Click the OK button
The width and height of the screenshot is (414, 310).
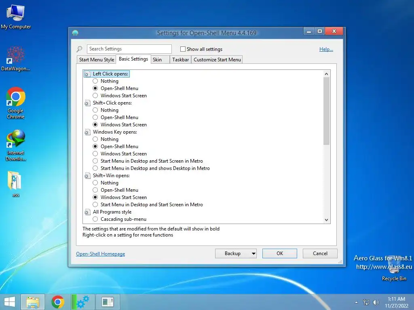coord(280,253)
